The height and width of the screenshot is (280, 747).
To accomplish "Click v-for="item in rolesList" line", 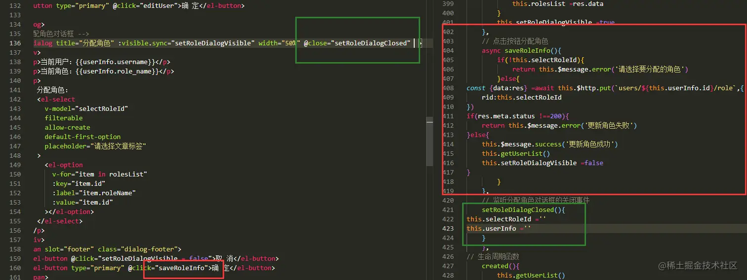I will pyautogui.click(x=100, y=175).
